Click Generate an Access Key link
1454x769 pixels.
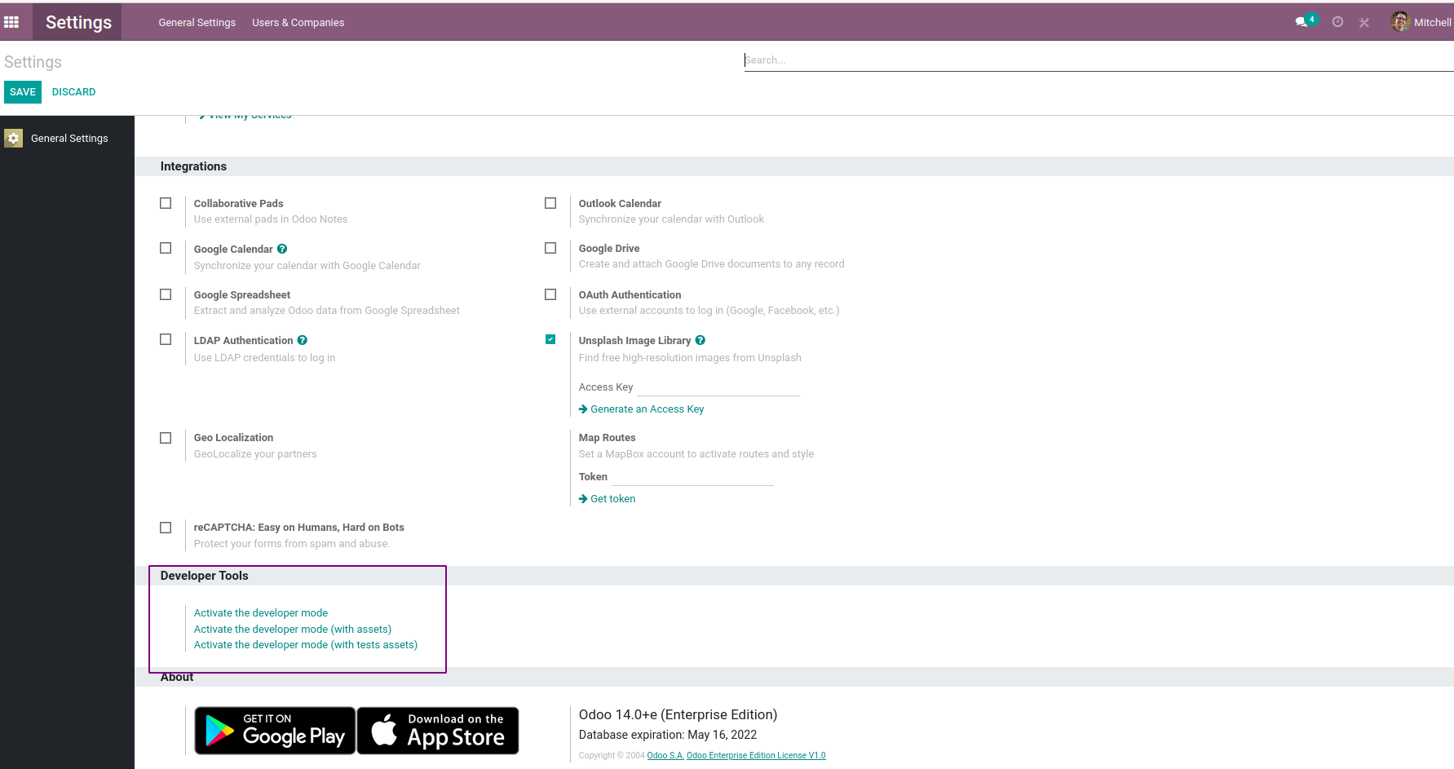(642, 409)
